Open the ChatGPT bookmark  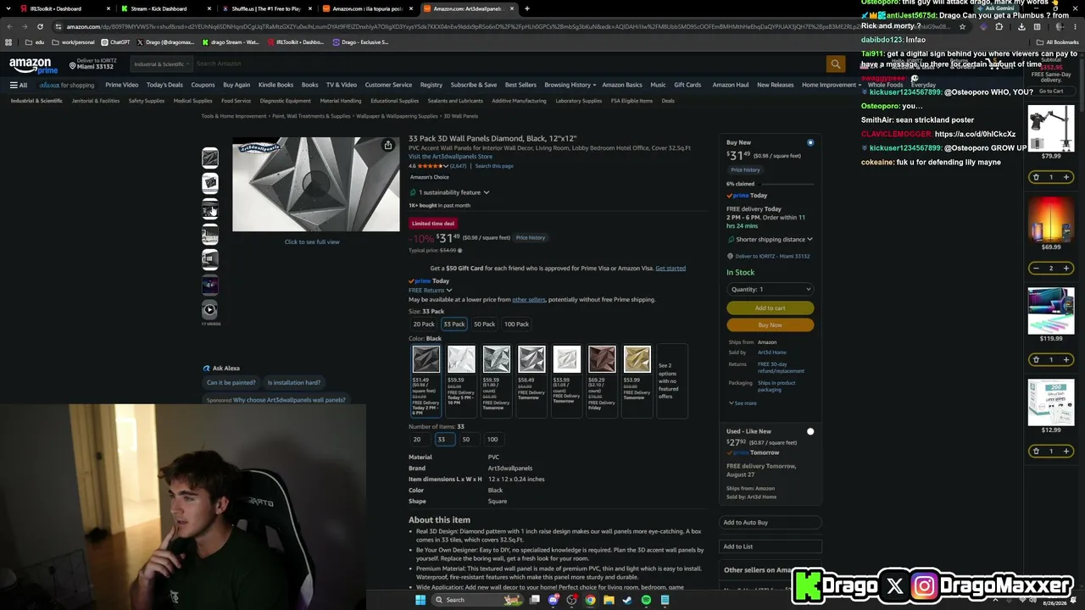coord(116,42)
